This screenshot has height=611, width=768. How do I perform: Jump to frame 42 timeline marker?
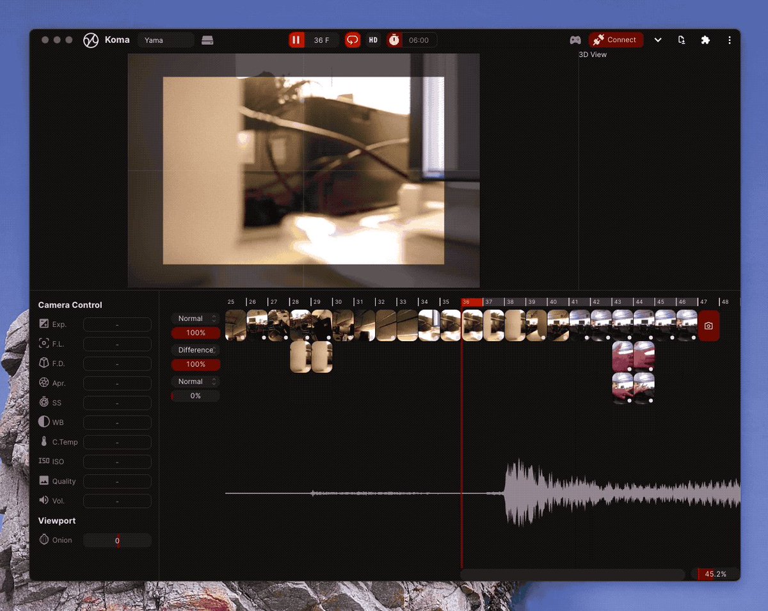click(596, 301)
